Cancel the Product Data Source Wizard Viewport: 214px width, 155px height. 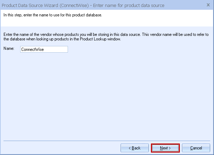[x=196, y=148]
